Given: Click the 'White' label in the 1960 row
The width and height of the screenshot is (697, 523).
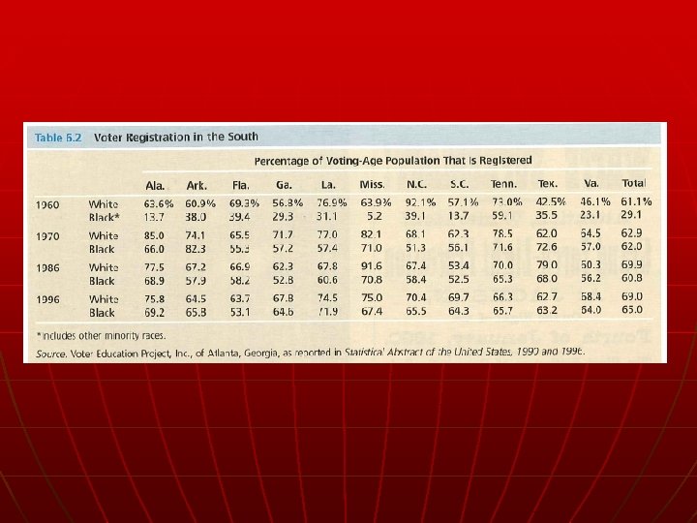Looking at the screenshot, I should pos(104,204).
